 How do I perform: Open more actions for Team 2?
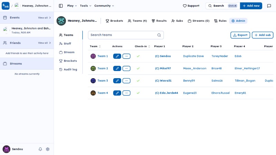(126, 68)
